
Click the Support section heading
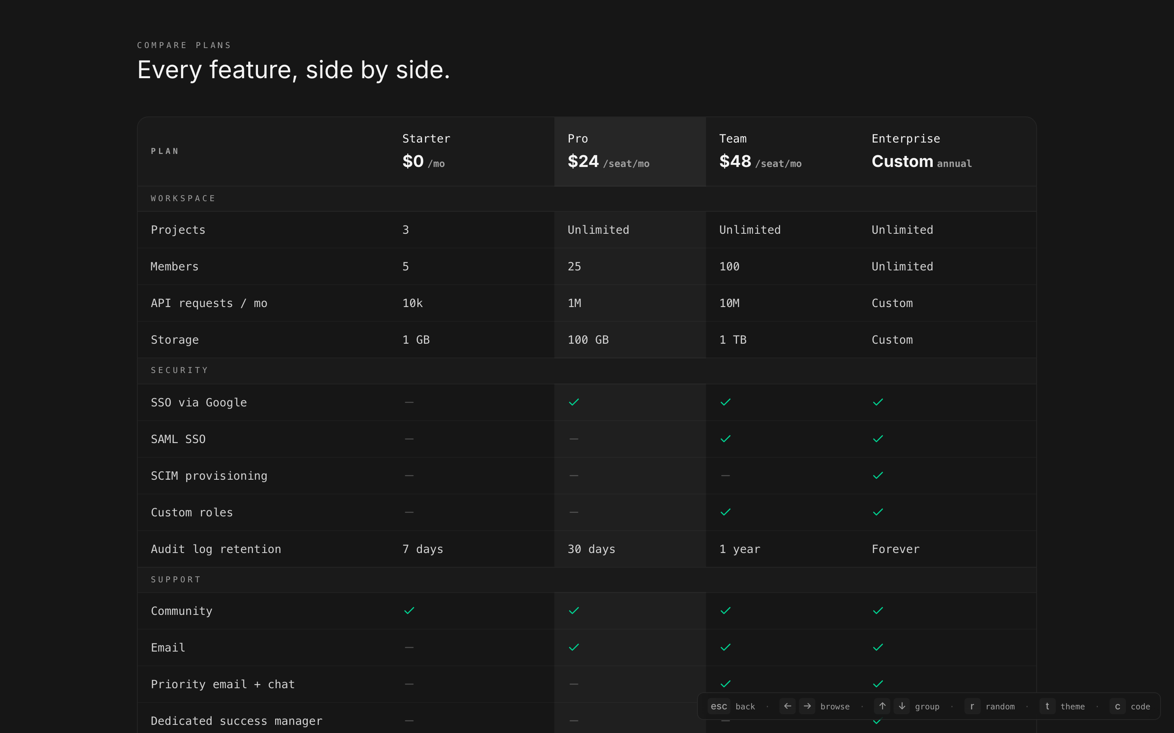[176, 580]
